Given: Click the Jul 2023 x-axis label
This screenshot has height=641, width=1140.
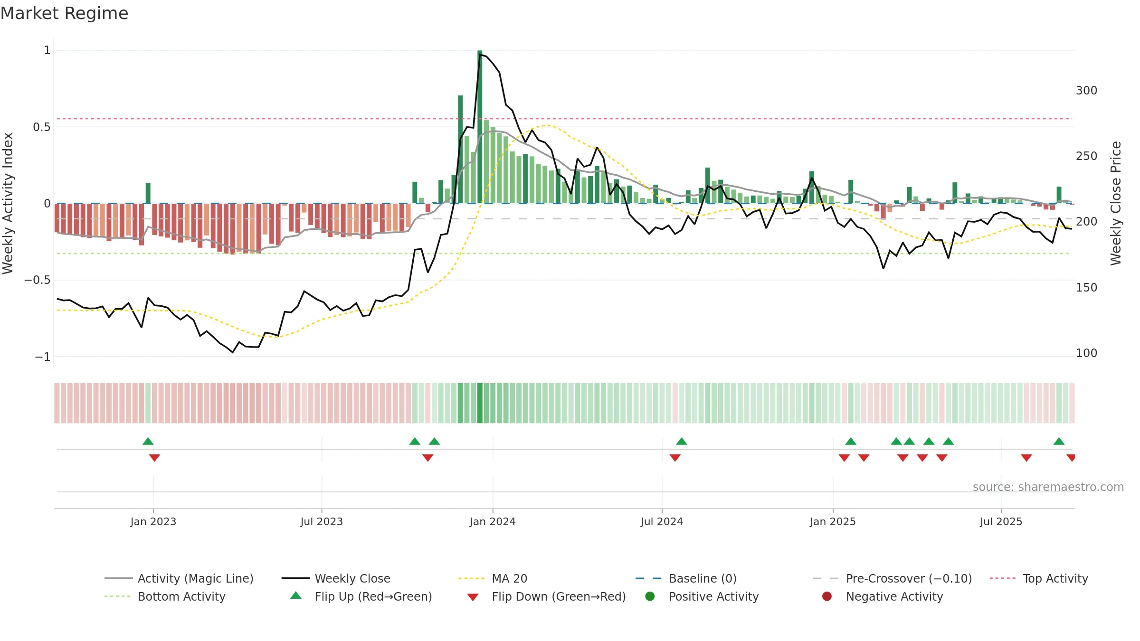Looking at the screenshot, I should coord(322,521).
